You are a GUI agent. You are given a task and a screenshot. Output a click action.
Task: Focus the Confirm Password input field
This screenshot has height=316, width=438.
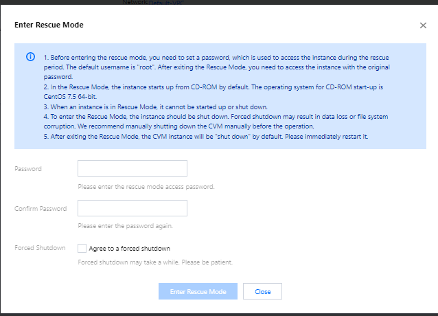tap(132, 208)
